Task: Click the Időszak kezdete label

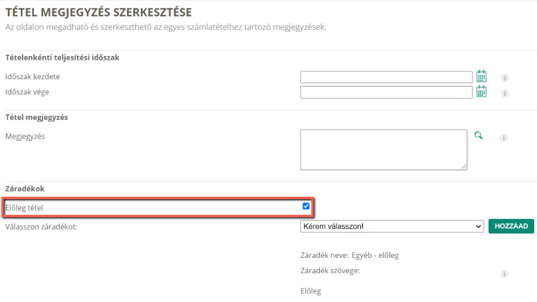Action: pos(32,76)
